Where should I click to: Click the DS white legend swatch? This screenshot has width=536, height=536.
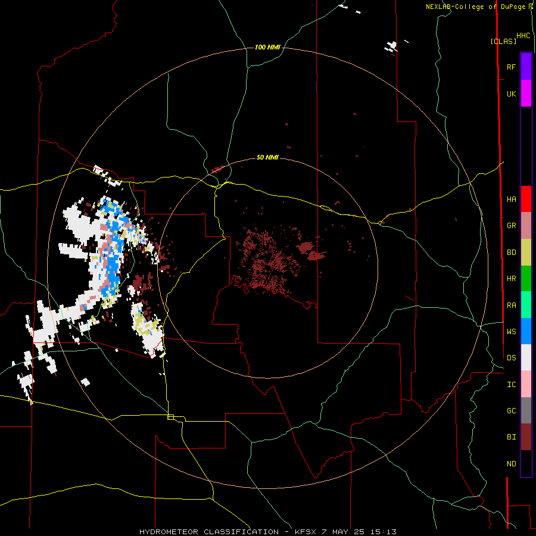pyautogui.click(x=526, y=357)
